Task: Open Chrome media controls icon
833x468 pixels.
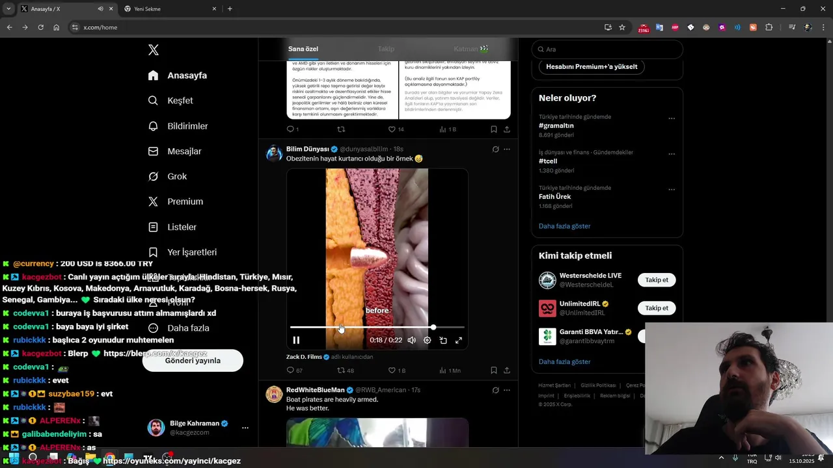Action: (791, 27)
